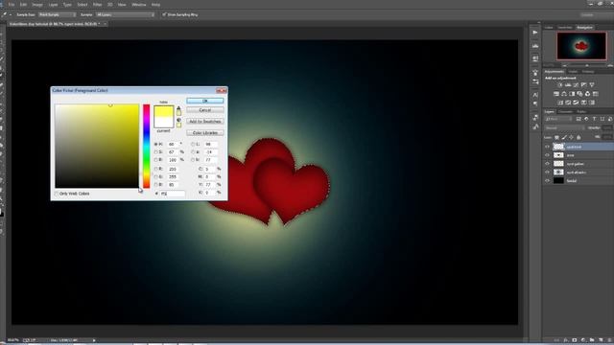Screen dimensions: 614x345
Task: Add a Curves adjustment layer
Action: click(x=576, y=85)
